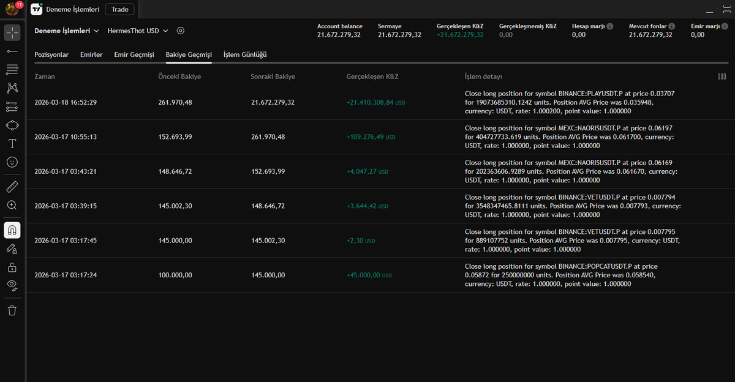Expand the Deneme İşlemleri broker dropdown
This screenshot has width=735, height=382.
[x=67, y=31]
